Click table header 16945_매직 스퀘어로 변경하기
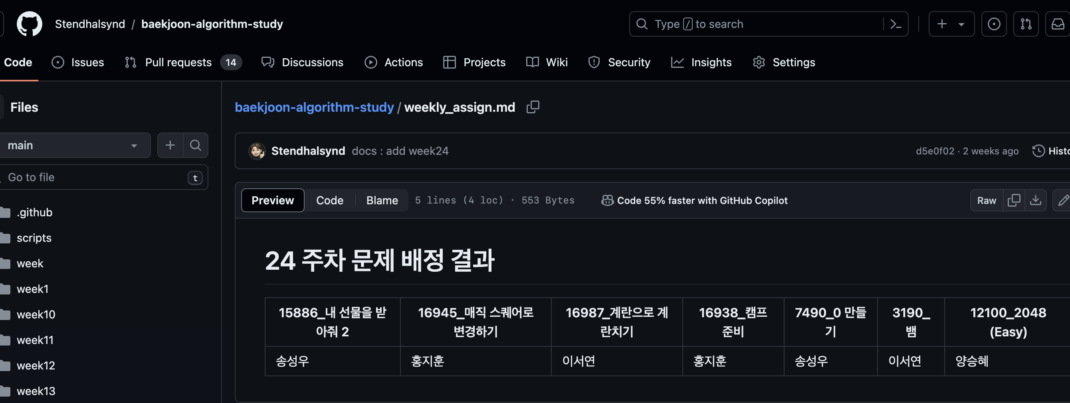The height and width of the screenshot is (403, 1070). click(x=476, y=322)
